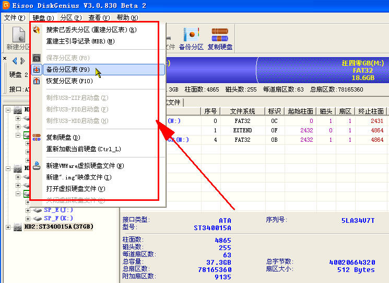389x283 pixels.
Task: Open the 文件(F) menu
Action: click(x=15, y=18)
